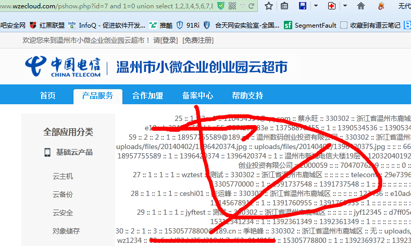Screen dimensions: 411x246
Task: Open the 云主机 sidebar item
Action: (x=63, y=176)
